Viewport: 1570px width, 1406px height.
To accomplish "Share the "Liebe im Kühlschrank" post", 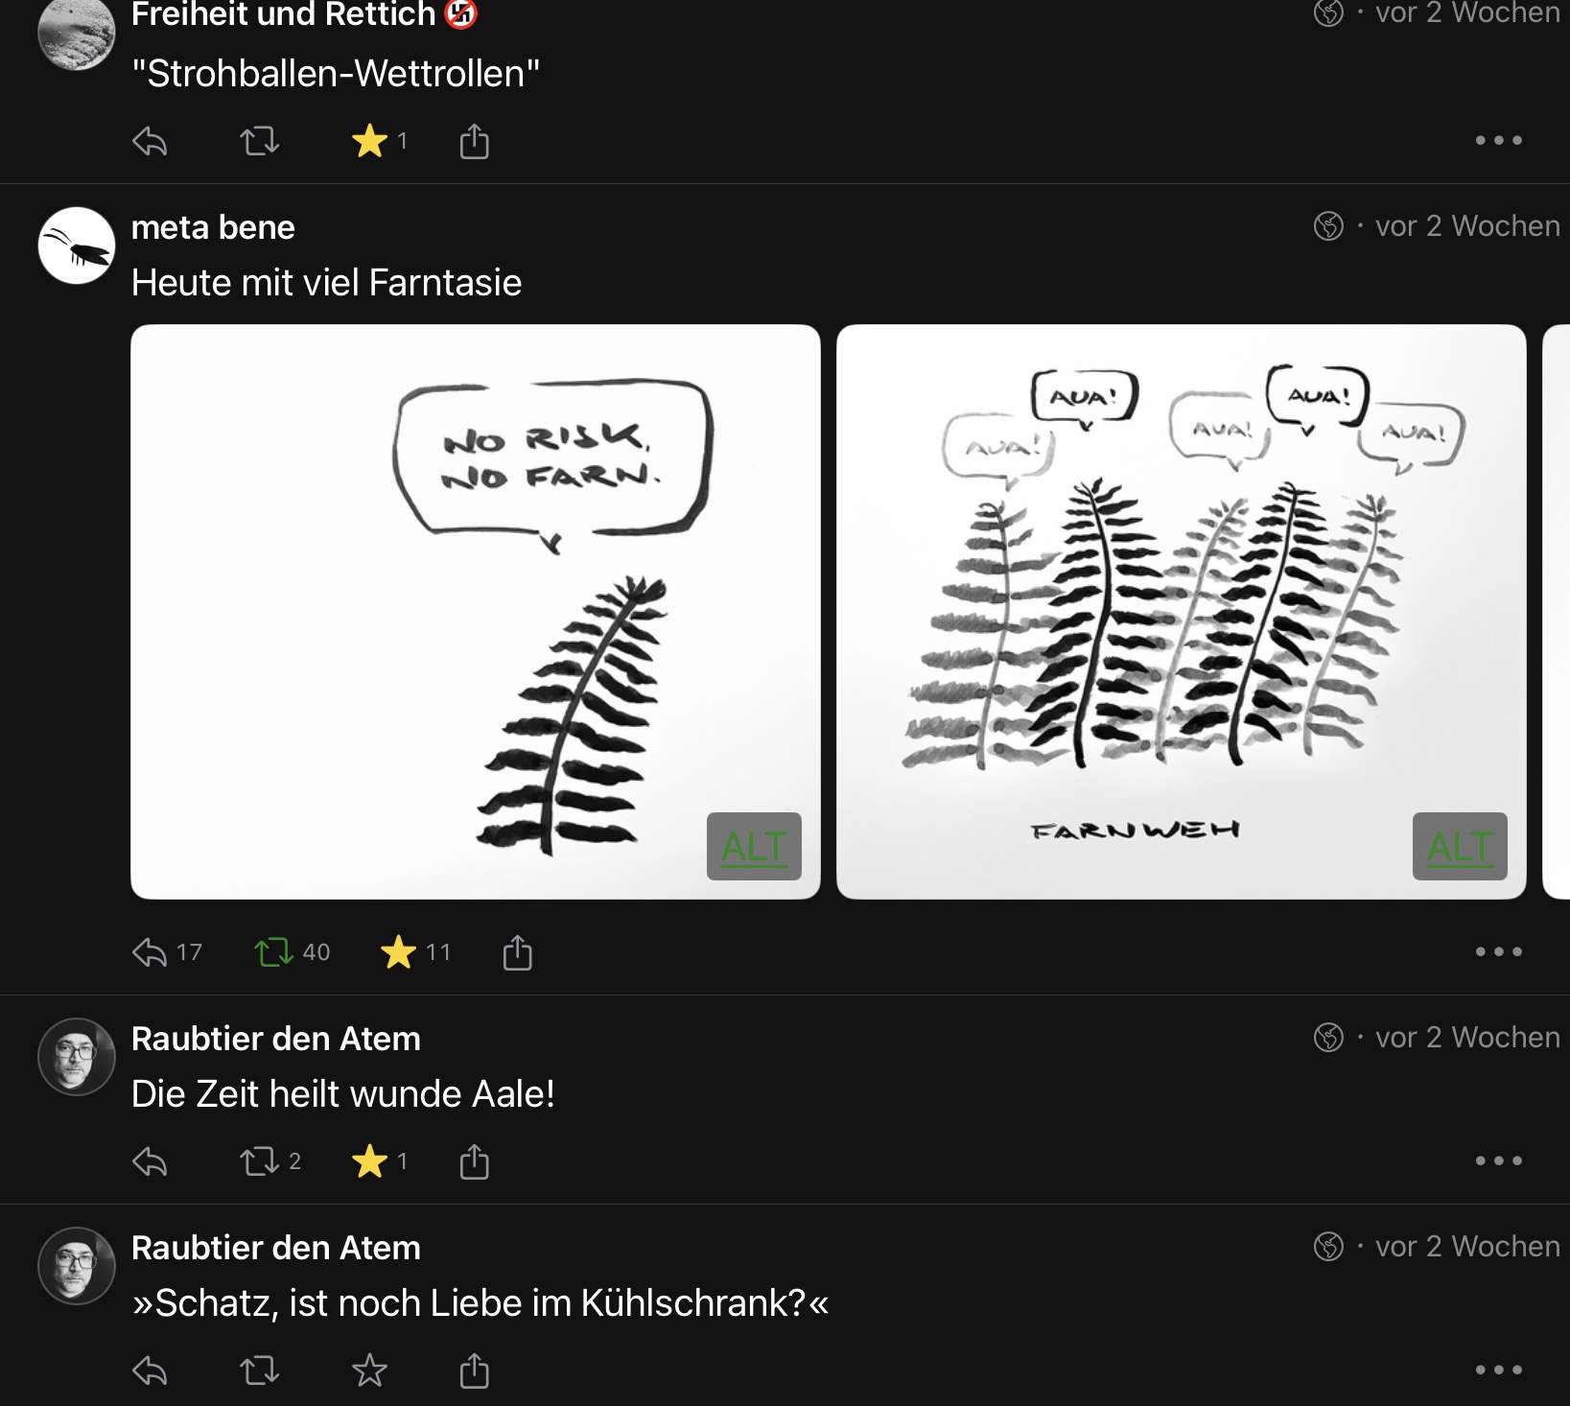I will (x=474, y=1371).
